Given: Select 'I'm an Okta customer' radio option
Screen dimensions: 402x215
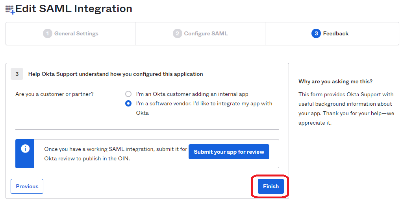Looking at the screenshot, I should (128, 94).
